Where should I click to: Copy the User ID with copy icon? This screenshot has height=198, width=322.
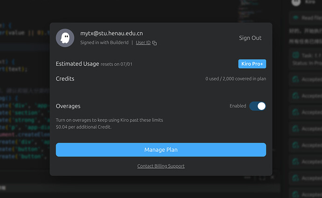point(154,43)
